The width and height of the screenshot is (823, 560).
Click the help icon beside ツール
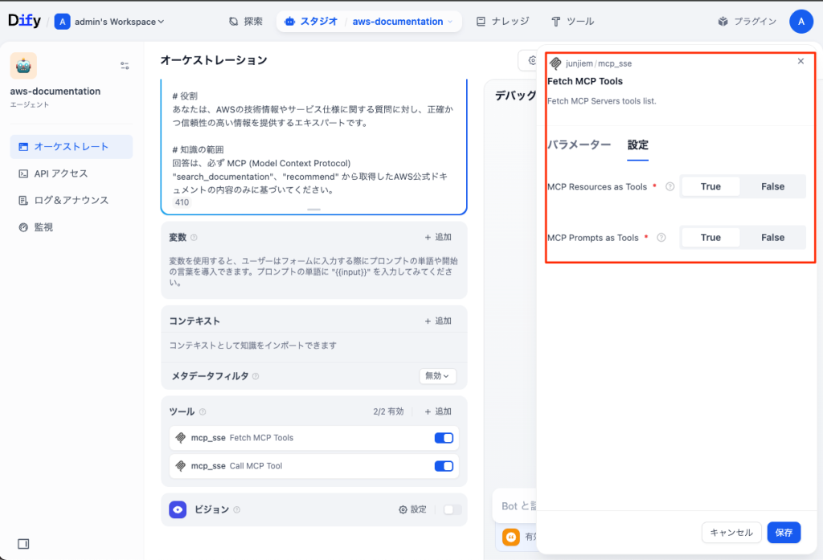pos(203,411)
